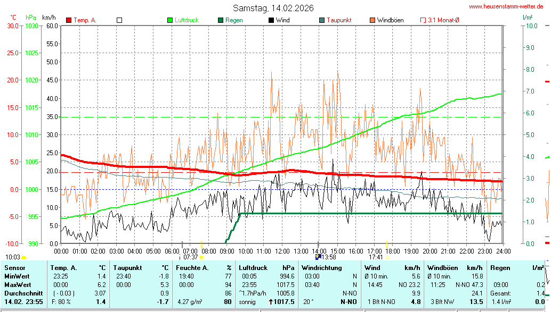This screenshot has width=551, height=312.
Task: Click the red Temp. A. legend square
Action: point(69,20)
